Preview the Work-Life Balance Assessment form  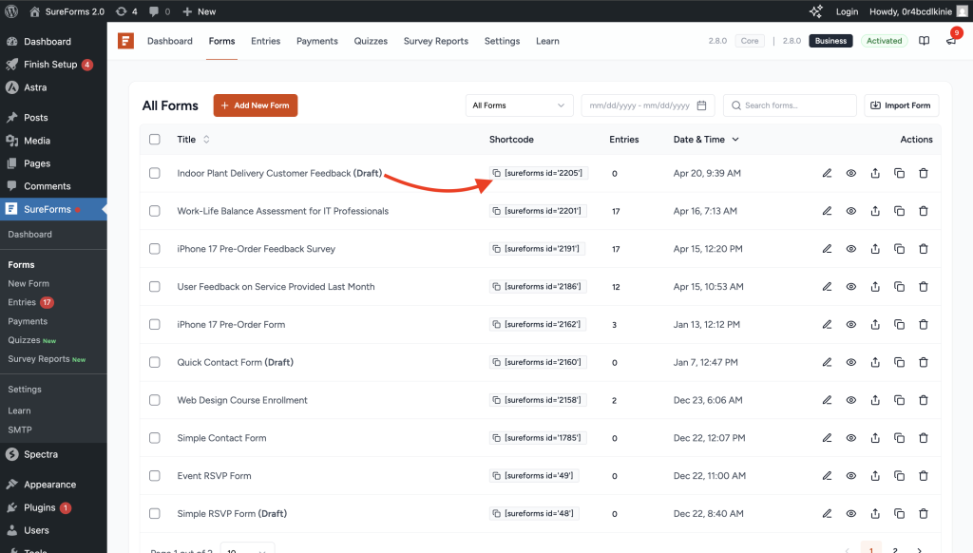click(x=850, y=211)
